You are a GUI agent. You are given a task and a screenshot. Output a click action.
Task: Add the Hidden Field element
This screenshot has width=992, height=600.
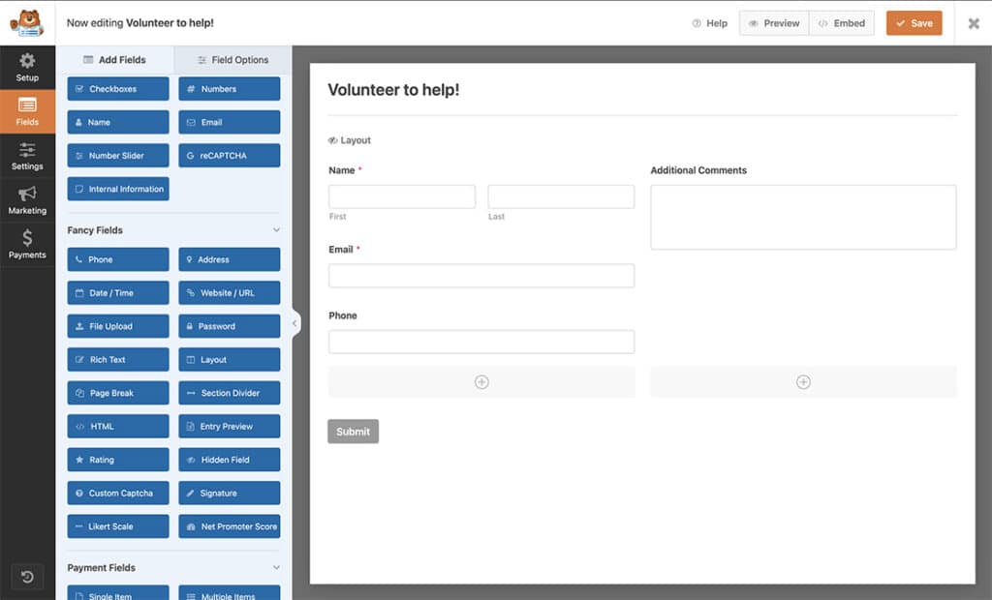(x=230, y=460)
